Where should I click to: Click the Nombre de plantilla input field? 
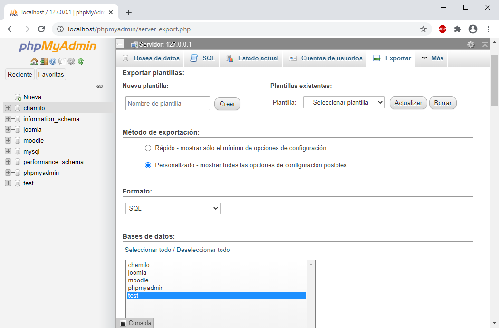point(167,103)
